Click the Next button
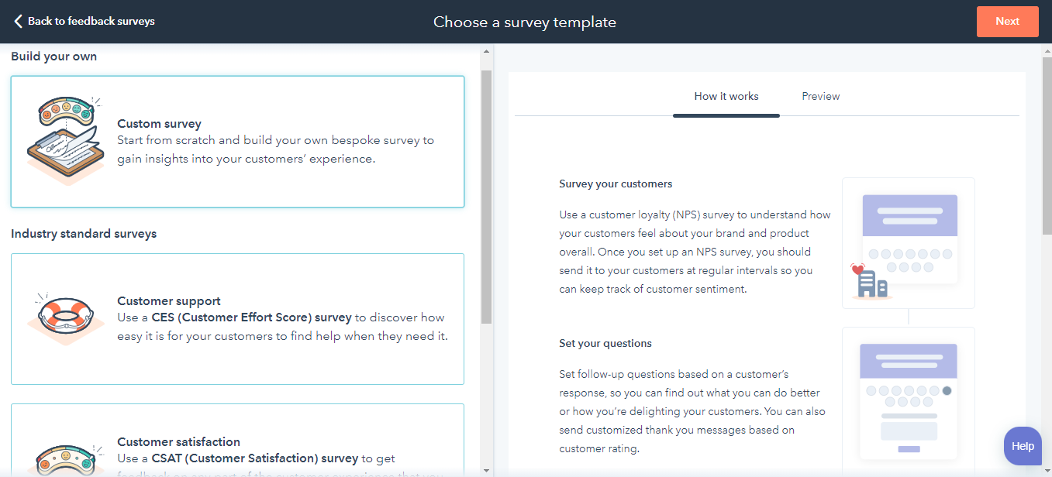Viewport: 1052px width, 477px height. 1007,21
